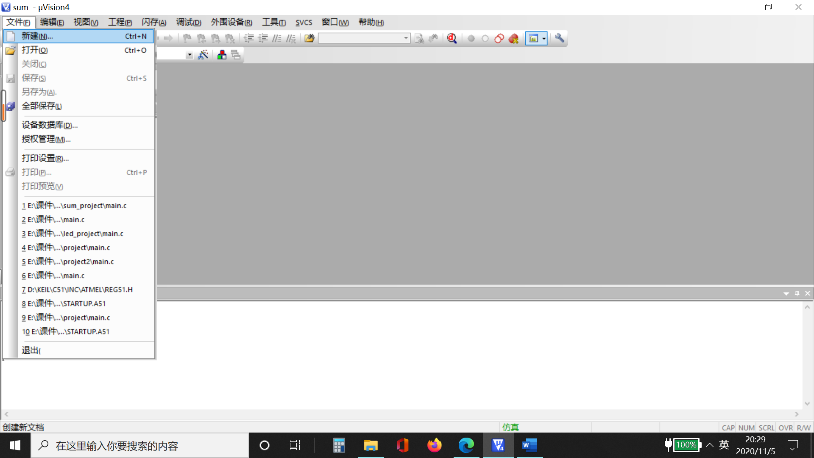Open the window layout dropdown arrow
This screenshot has width=814, height=458.
[x=544, y=39]
